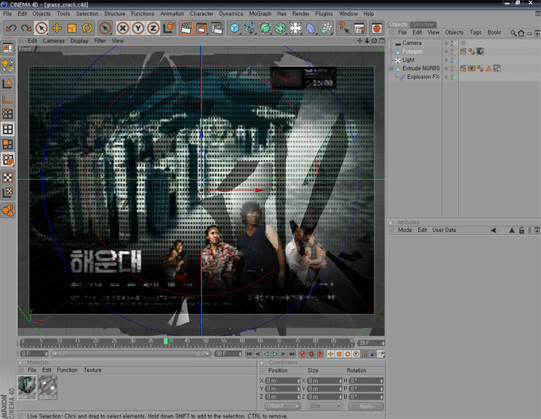Image resolution: width=541 pixels, height=419 pixels.
Task: Go to the end of animation
Action: click(x=292, y=354)
